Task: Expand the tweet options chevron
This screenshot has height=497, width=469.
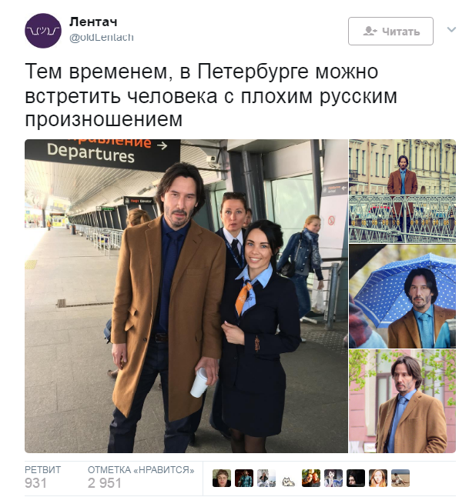Action: point(451,30)
